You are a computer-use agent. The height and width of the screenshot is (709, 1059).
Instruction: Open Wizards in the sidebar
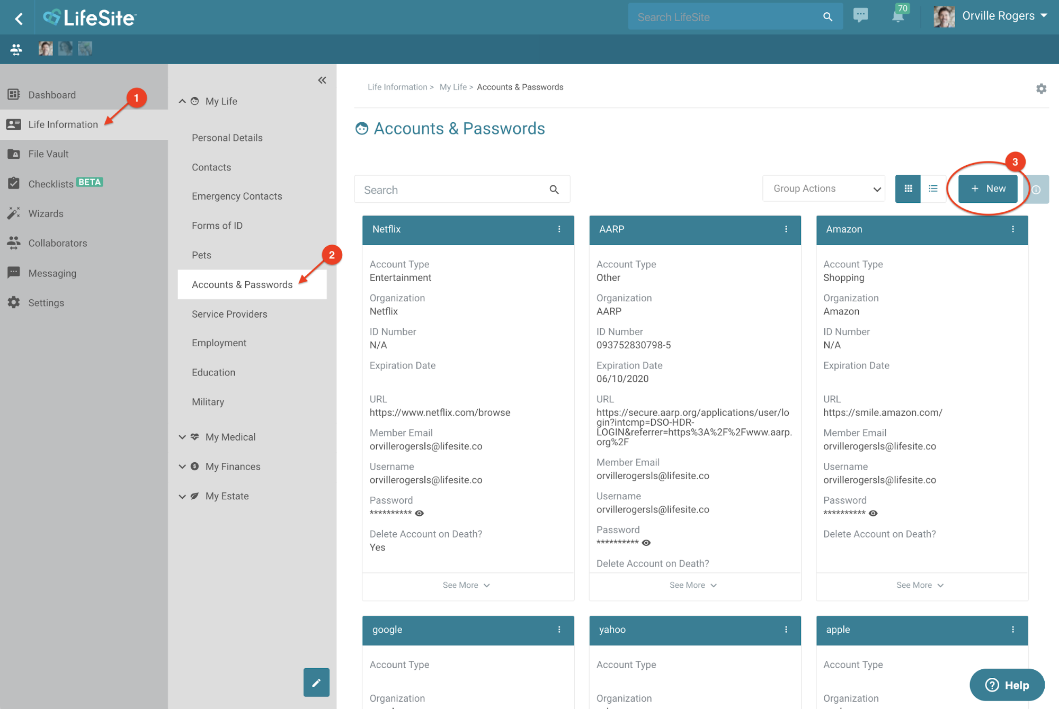coord(84,213)
